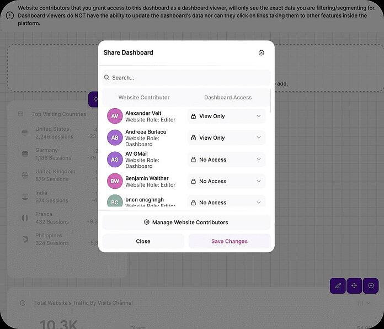Click the purple move widget icon
The height and width of the screenshot is (329, 384).
(354, 286)
